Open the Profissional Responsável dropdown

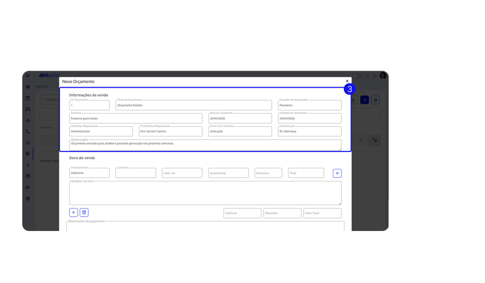[170, 131]
